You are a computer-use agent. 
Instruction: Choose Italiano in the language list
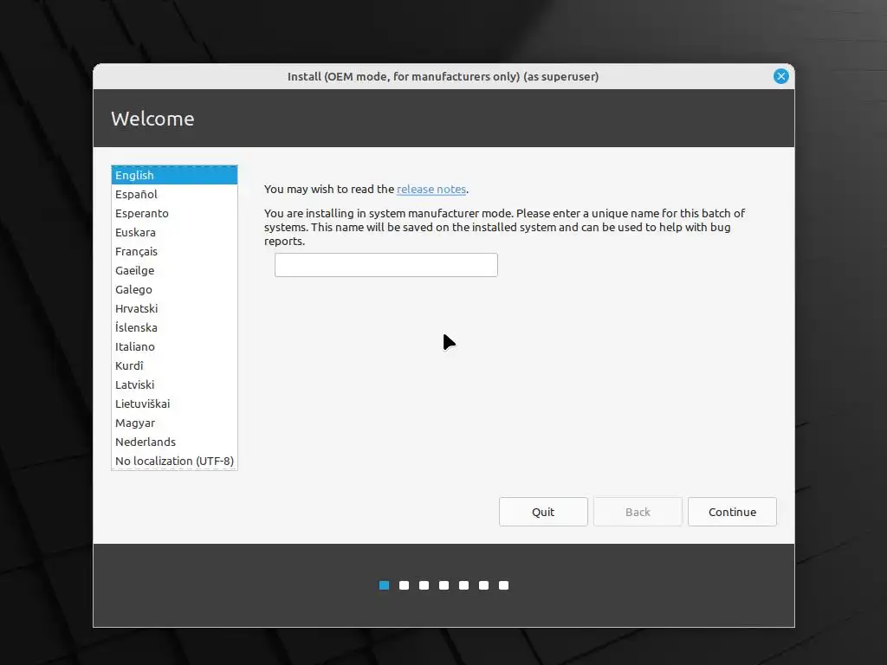174,346
